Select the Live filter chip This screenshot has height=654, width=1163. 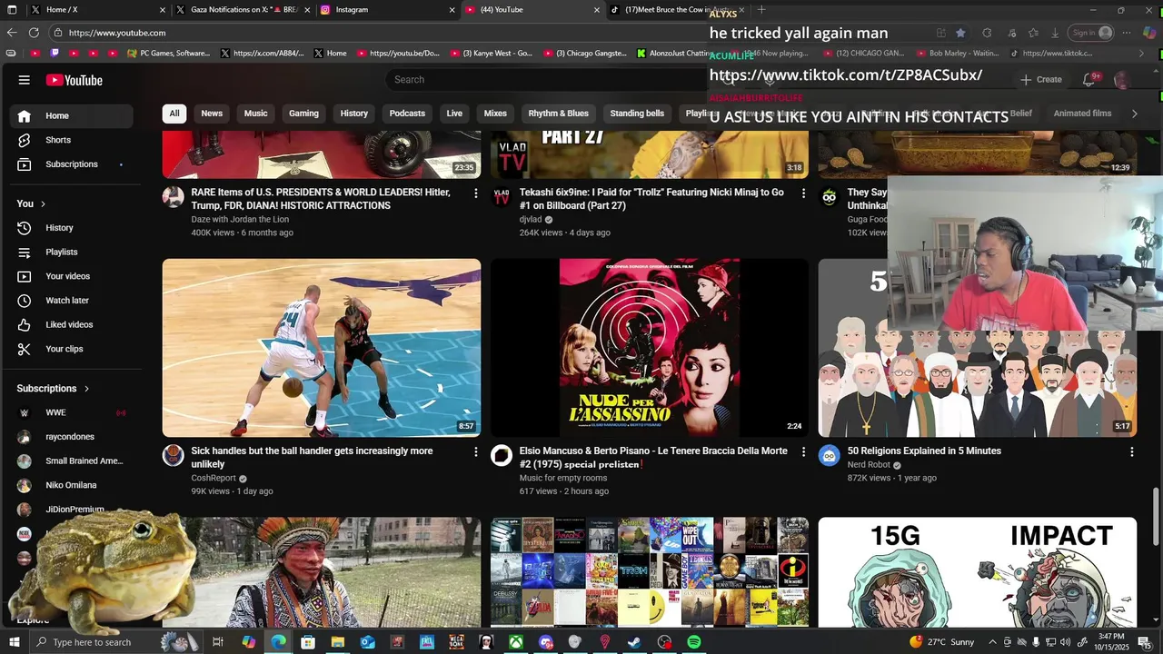tap(454, 114)
